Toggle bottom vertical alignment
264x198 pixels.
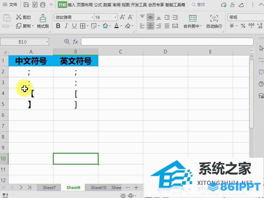159,17
